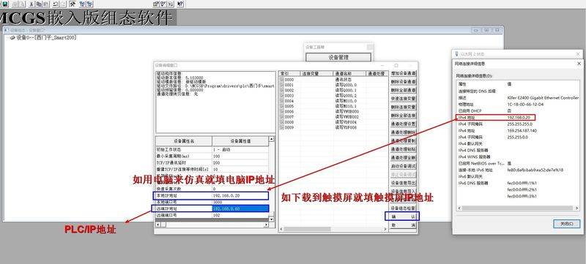The height and width of the screenshot is (264, 586).
Task: Click the channel list horizontal scrollbar
Action: click(x=334, y=229)
